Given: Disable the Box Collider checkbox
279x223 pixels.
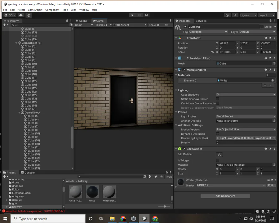Looking at the screenshot, I should pos(184,149).
